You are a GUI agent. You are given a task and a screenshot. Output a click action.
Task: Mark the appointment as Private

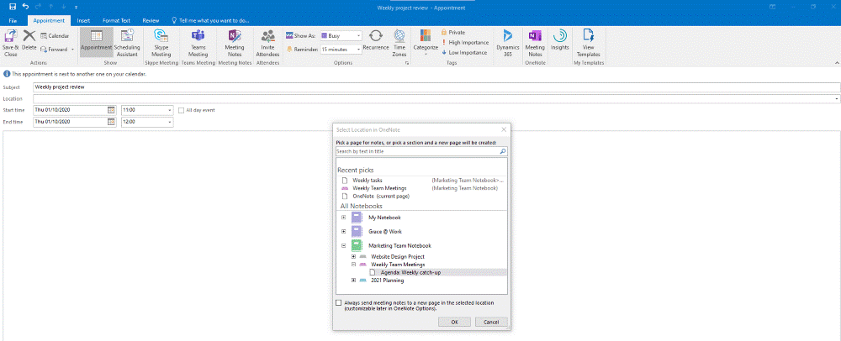(x=444, y=32)
